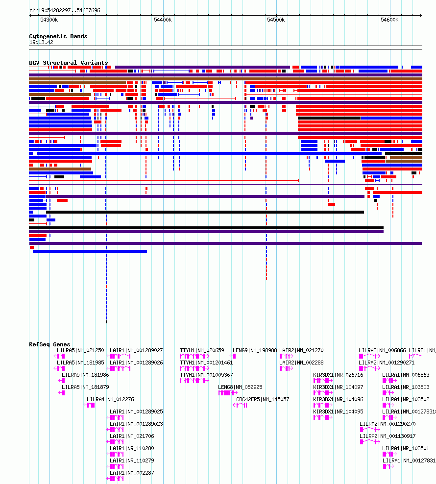Click the LAIR1|NR_110279 label
The height and width of the screenshot is (484, 436).
(132, 460)
